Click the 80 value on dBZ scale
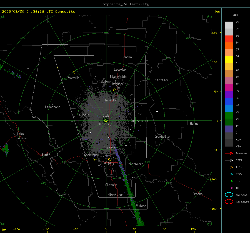Screen dimensions: 250x233 [x=237, y=22]
